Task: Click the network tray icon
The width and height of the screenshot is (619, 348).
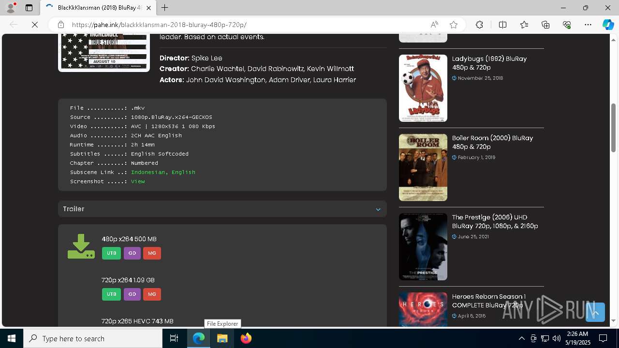Action: click(x=545, y=338)
